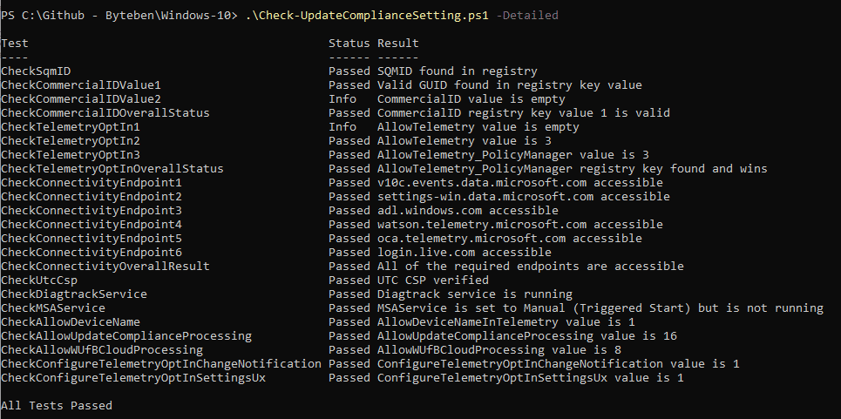Click the Test column header
841x419 pixels.
15,43
